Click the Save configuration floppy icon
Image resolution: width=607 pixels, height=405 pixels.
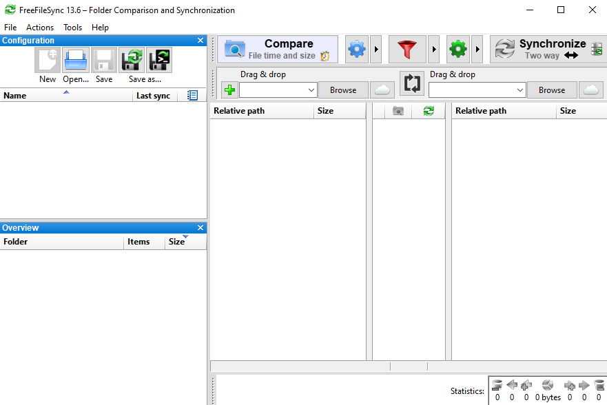coord(104,60)
